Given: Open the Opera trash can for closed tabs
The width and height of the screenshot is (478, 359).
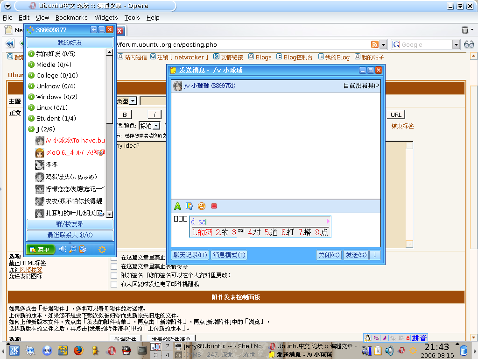Looking at the screenshot, I should 465,30.
